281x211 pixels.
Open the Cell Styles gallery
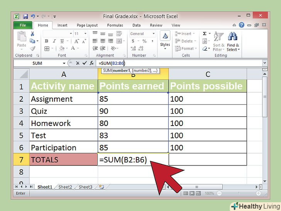165,39
